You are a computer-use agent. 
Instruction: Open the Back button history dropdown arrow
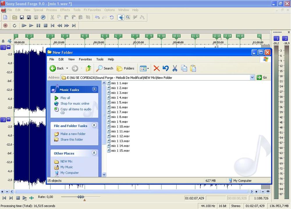tap(67, 68)
